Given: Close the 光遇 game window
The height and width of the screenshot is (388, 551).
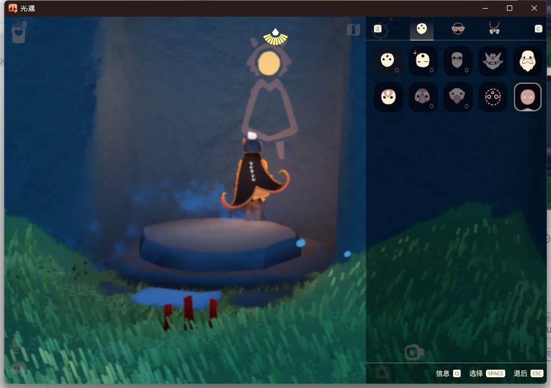Looking at the screenshot, I should (x=534, y=8).
